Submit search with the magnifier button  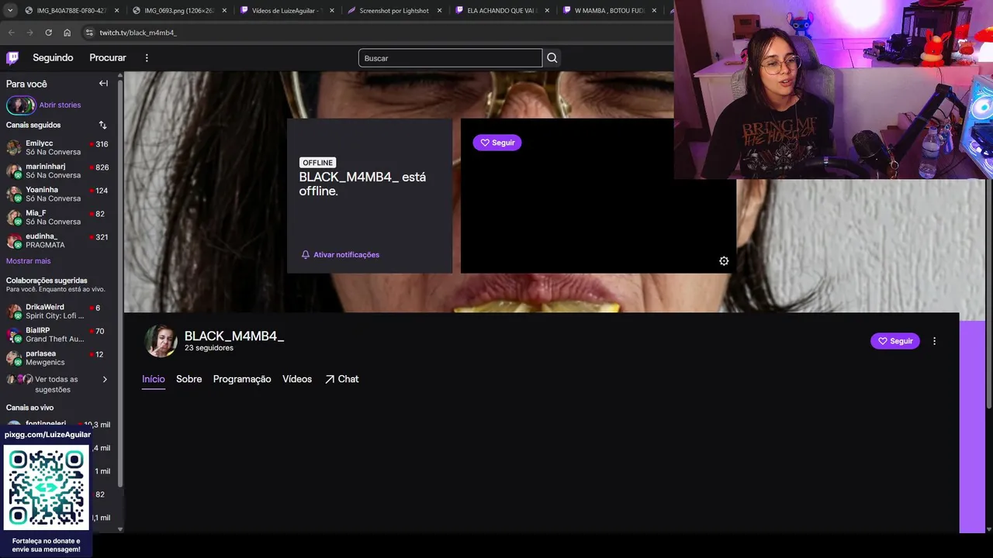tap(552, 58)
